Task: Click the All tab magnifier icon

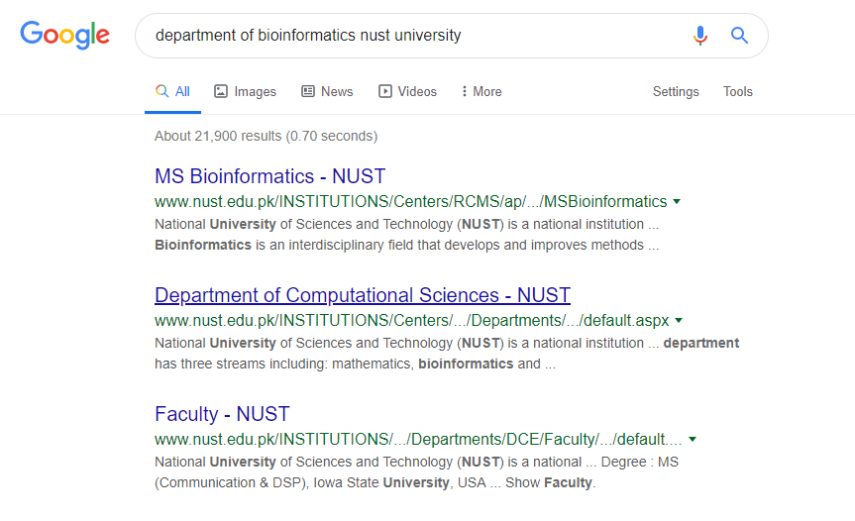Action: [162, 91]
